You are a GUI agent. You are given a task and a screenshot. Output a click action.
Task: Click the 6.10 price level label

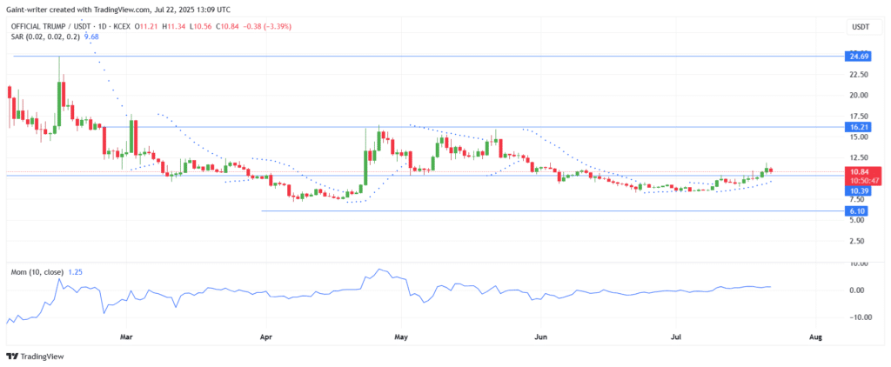[857, 210]
